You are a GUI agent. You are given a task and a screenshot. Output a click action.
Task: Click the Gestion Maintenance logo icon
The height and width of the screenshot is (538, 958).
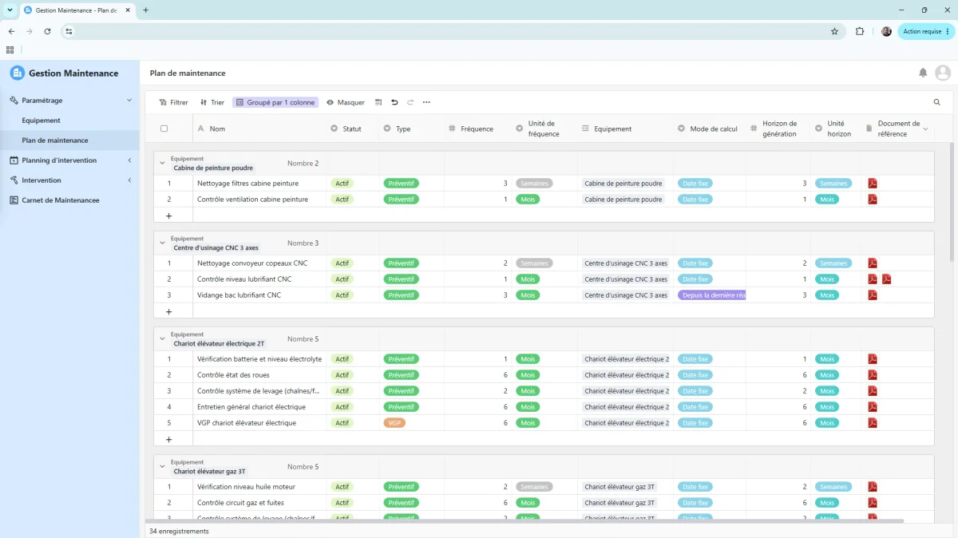(x=18, y=73)
